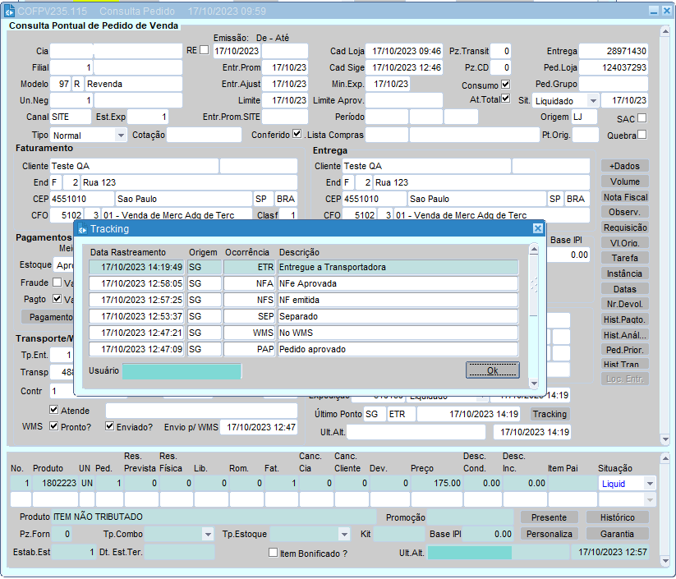Open the Sit. Liquidado dropdown

(x=591, y=101)
